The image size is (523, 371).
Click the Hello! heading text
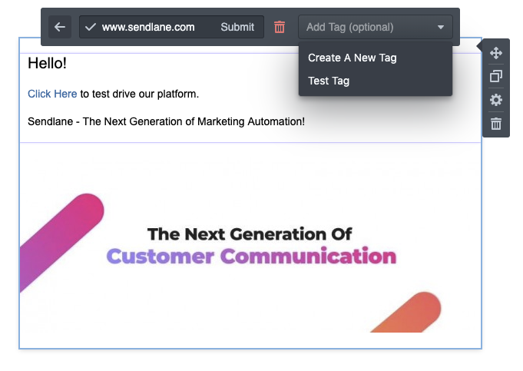pyautogui.click(x=47, y=63)
